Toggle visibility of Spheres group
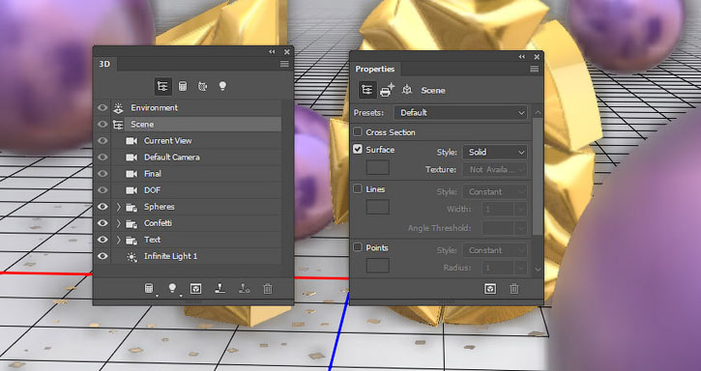701x371 pixels. [x=102, y=207]
